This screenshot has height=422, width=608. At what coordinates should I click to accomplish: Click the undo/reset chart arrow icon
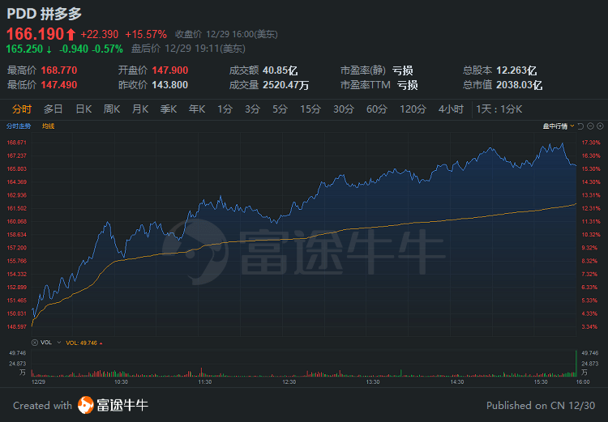(x=580, y=126)
